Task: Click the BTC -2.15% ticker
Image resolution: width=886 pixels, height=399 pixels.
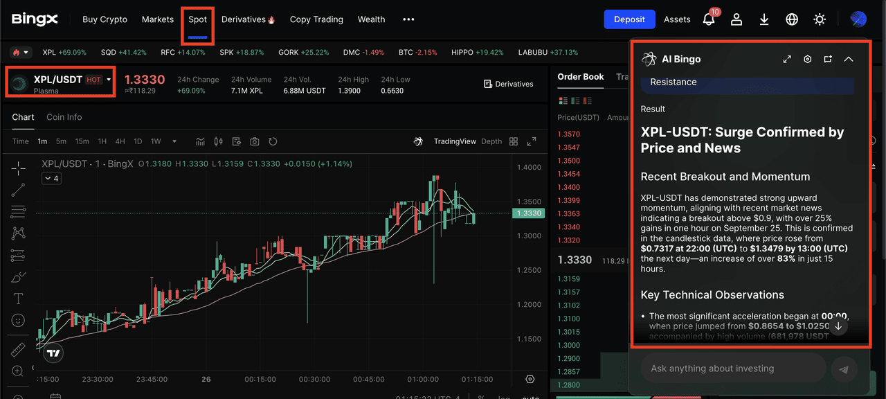Action: click(418, 52)
